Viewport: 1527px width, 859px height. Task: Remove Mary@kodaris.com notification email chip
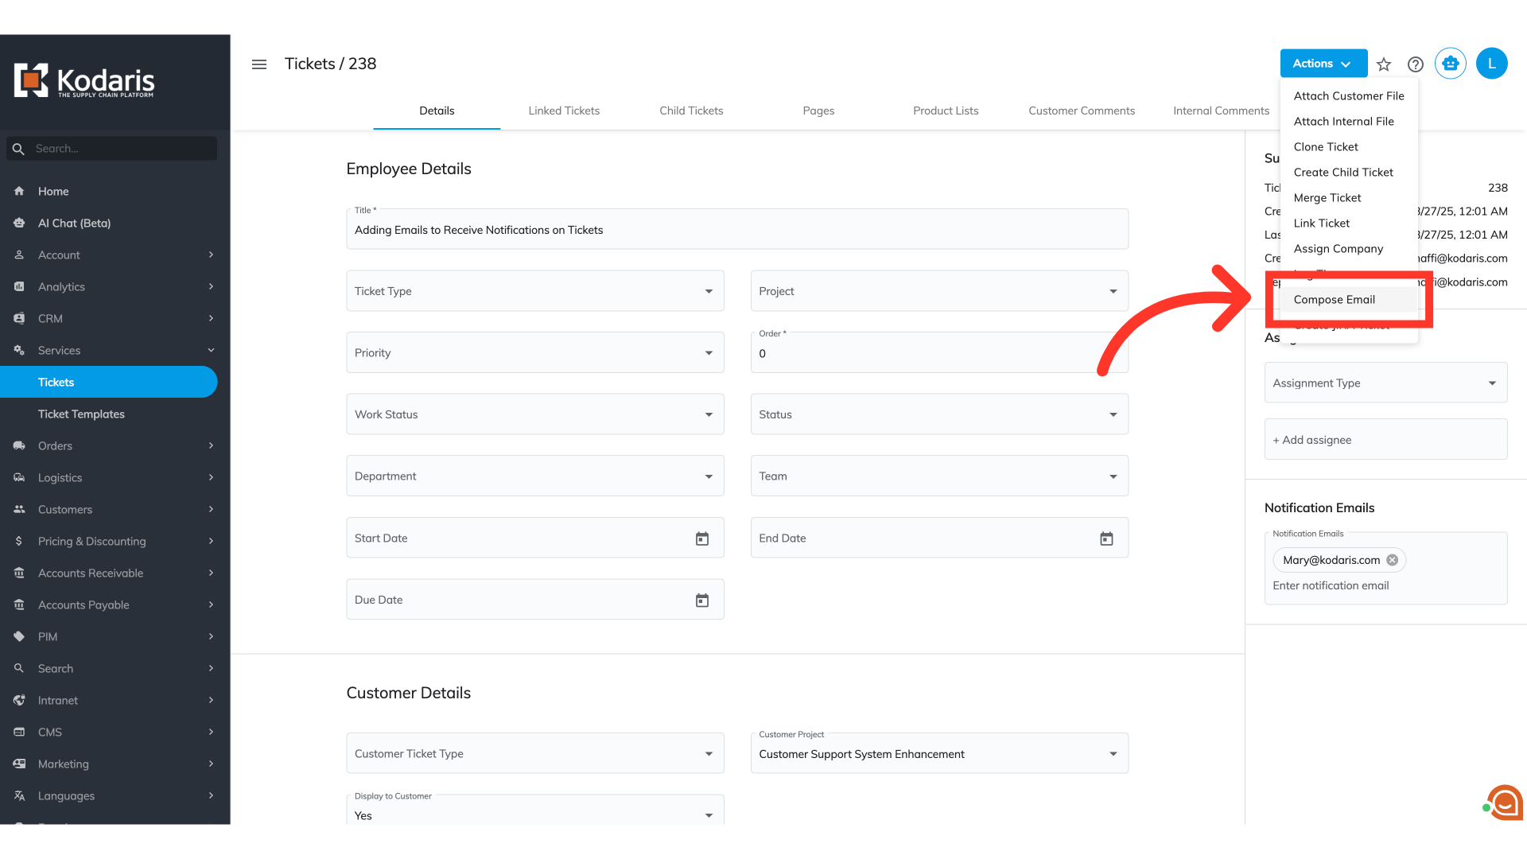[1393, 560]
